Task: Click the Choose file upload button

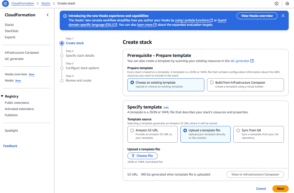Action: pyautogui.click(x=143, y=156)
